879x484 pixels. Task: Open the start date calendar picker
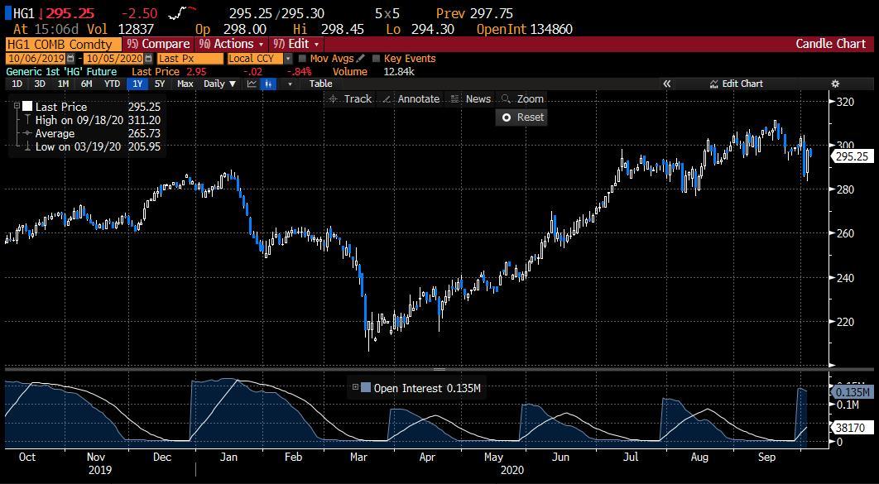(70, 58)
